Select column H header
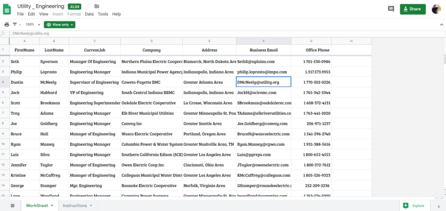 (x=351, y=41)
